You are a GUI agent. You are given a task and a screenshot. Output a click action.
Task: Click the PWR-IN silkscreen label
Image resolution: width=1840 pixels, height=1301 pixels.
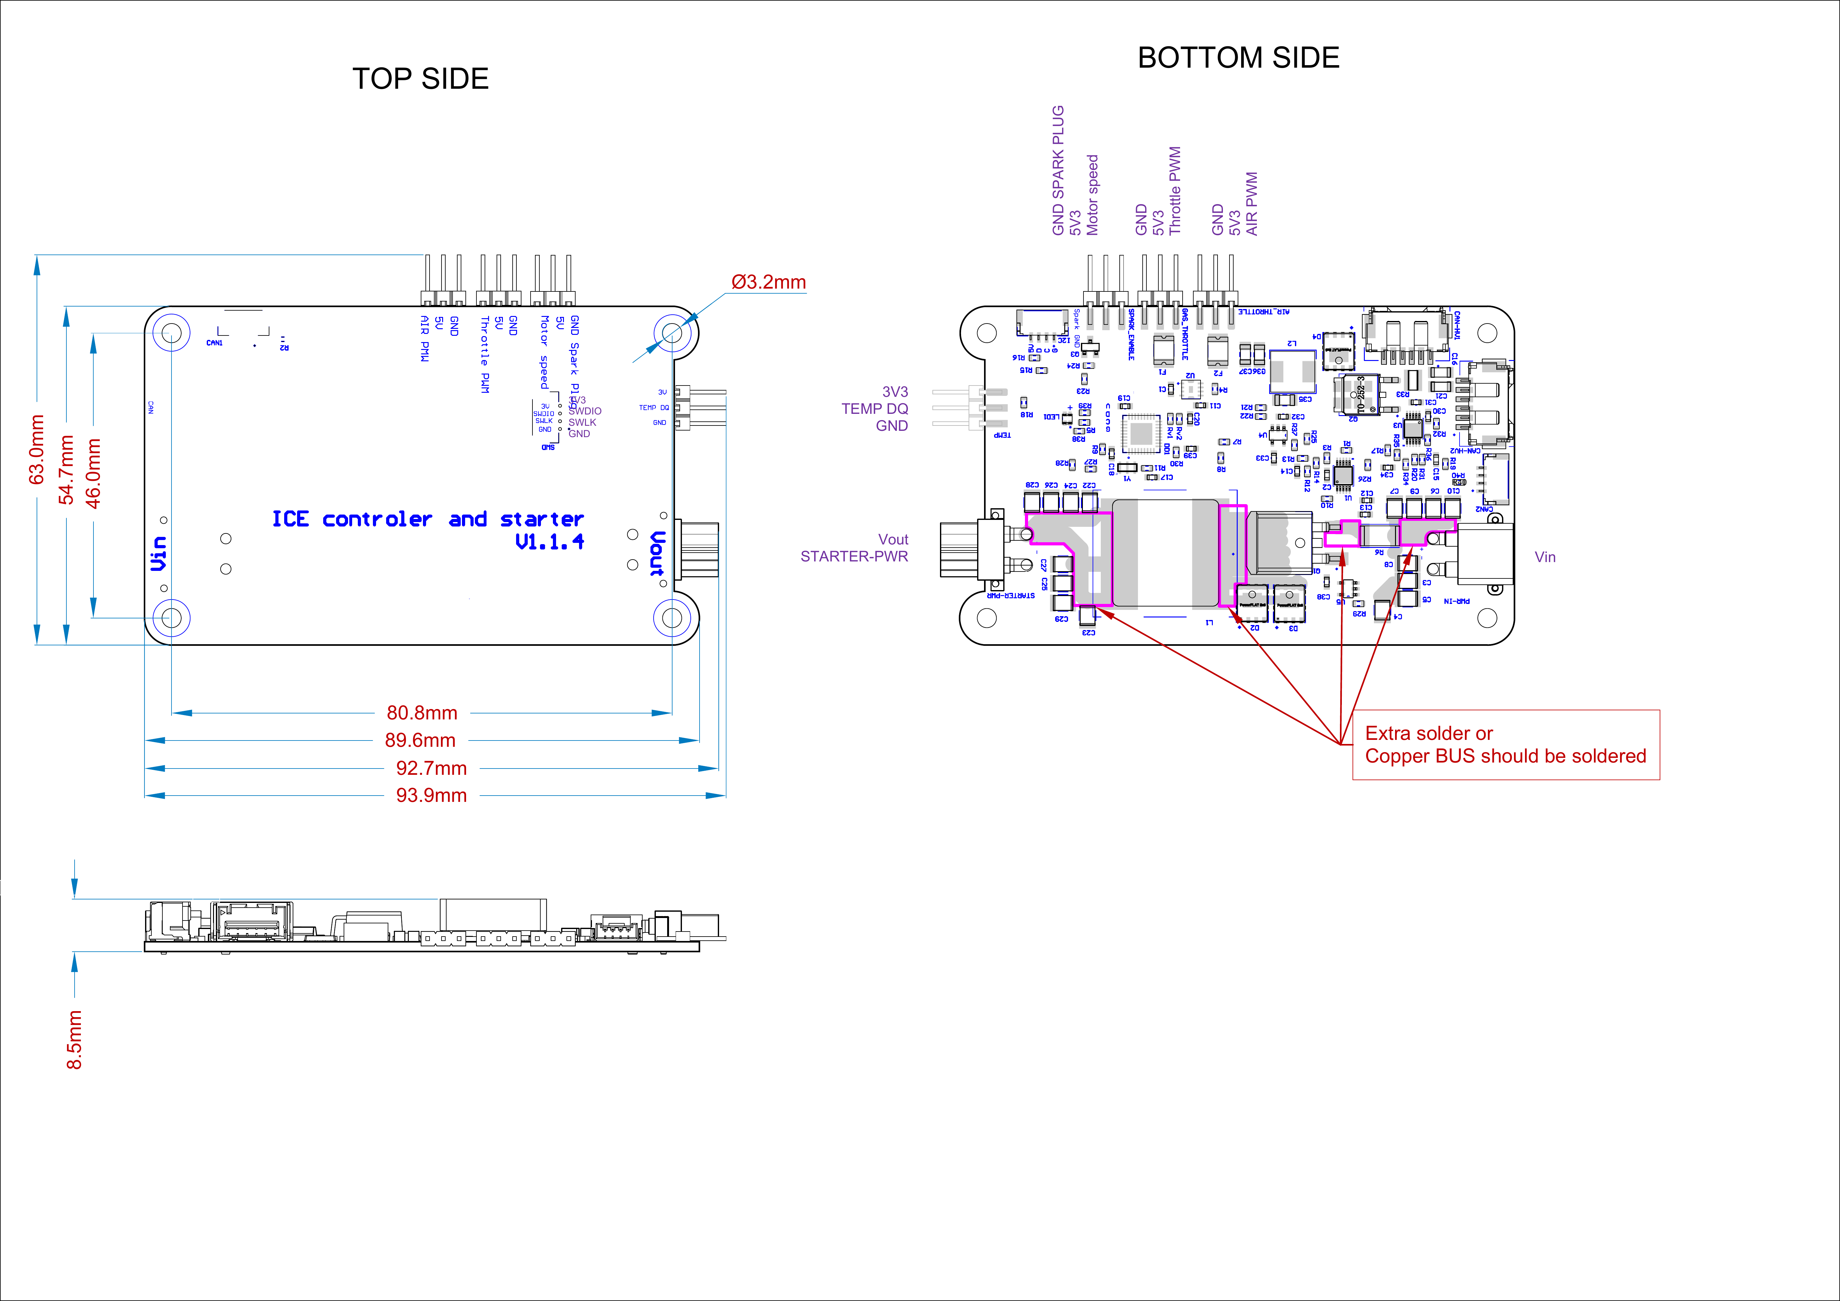pyautogui.click(x=1457, y=601)
